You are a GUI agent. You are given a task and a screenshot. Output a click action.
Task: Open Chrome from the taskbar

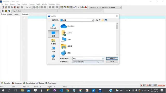click(67, 90)
